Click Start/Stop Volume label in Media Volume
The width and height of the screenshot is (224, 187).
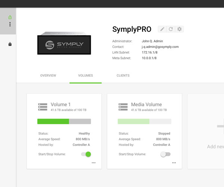coord(133,154)
